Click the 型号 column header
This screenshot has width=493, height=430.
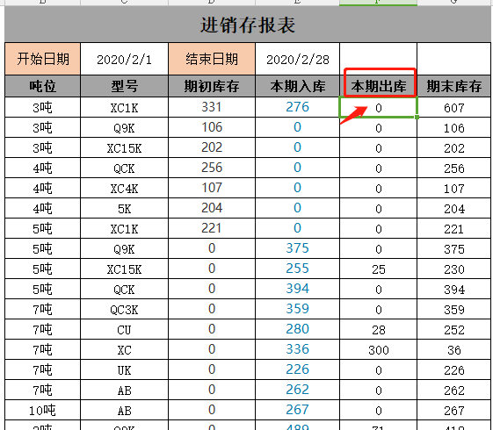coord(124,86)
